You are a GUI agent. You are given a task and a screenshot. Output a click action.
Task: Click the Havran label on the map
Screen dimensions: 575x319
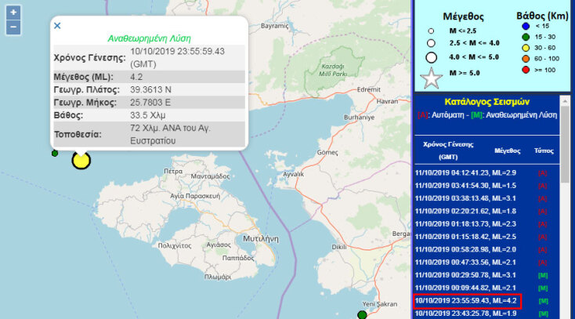(x=387, y=101)
